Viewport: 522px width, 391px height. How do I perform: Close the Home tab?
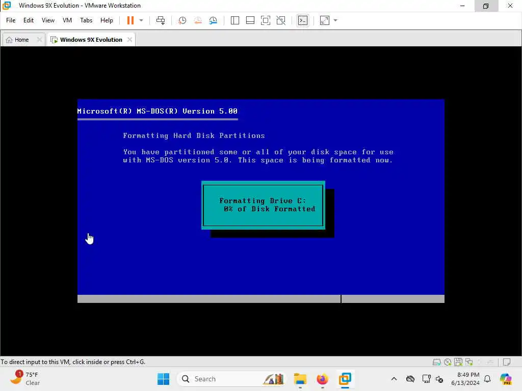[x=39, y=40]
